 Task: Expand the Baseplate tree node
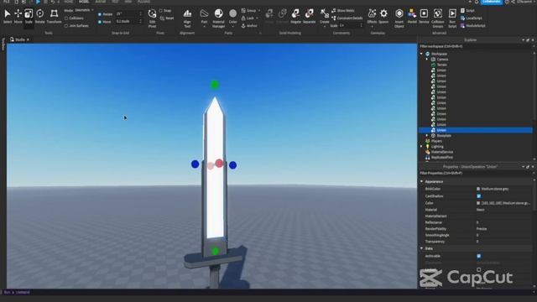click(x=427, y=136)
